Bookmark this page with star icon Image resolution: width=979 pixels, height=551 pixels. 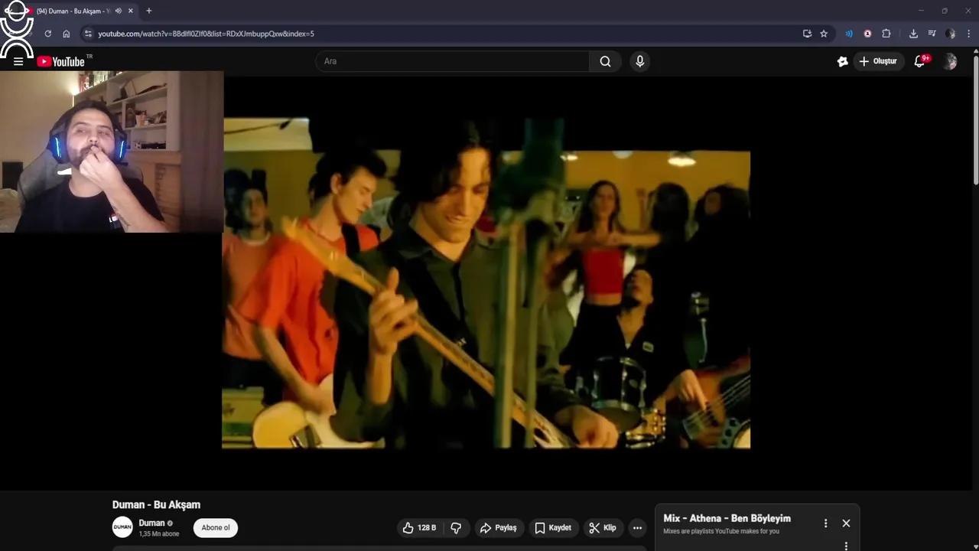pos(824,34)
